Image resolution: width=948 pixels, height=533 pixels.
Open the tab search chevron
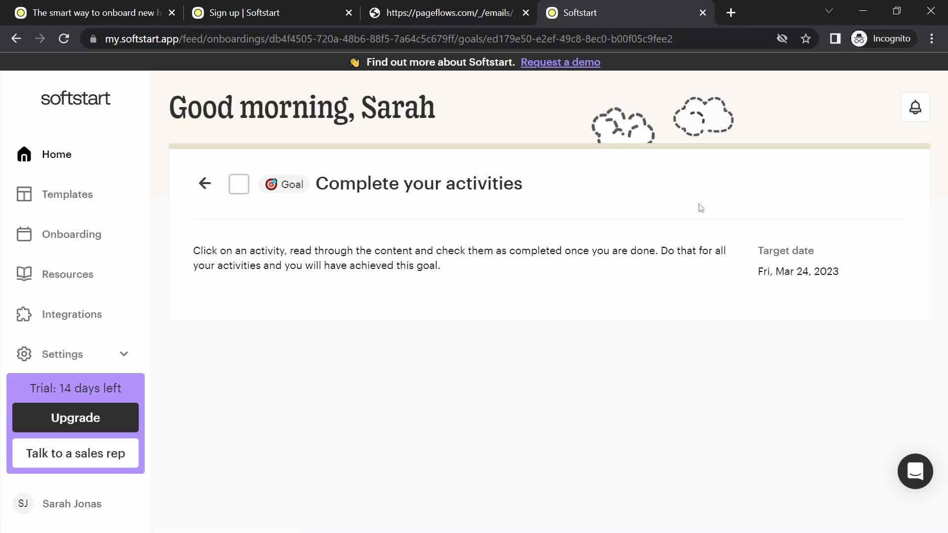pos(829,11)
